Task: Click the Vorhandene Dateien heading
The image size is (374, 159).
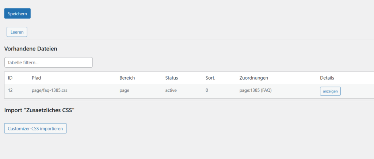Action: coord(31,48)
